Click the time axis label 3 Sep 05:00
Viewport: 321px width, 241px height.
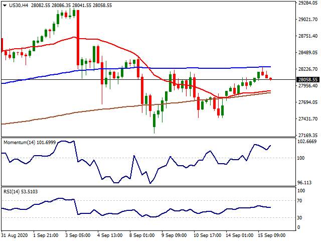78,235
